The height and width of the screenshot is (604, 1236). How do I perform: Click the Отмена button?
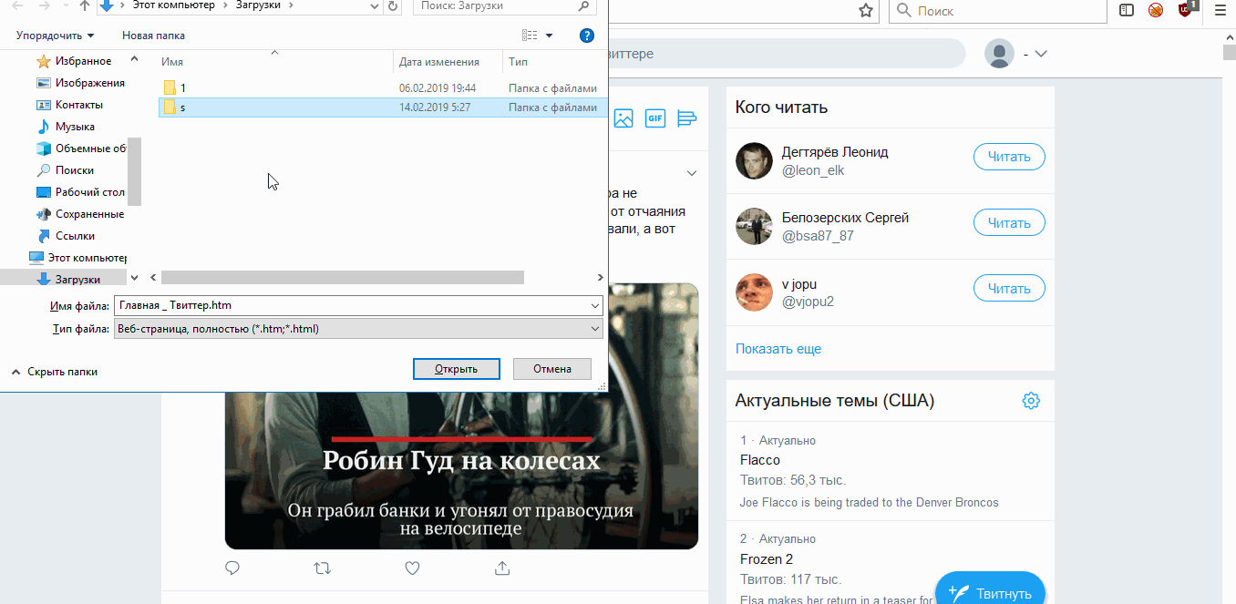(x=552, y=369)
